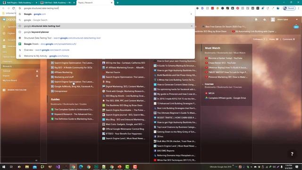Image resolution: width=302 pixels, height=170 pixels.
Task: Open the Windows Start menu
Action: 4,167
